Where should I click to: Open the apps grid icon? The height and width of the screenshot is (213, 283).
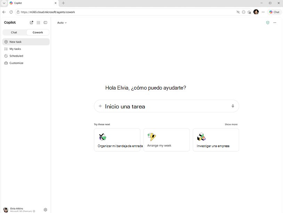(x=39, y=22)
